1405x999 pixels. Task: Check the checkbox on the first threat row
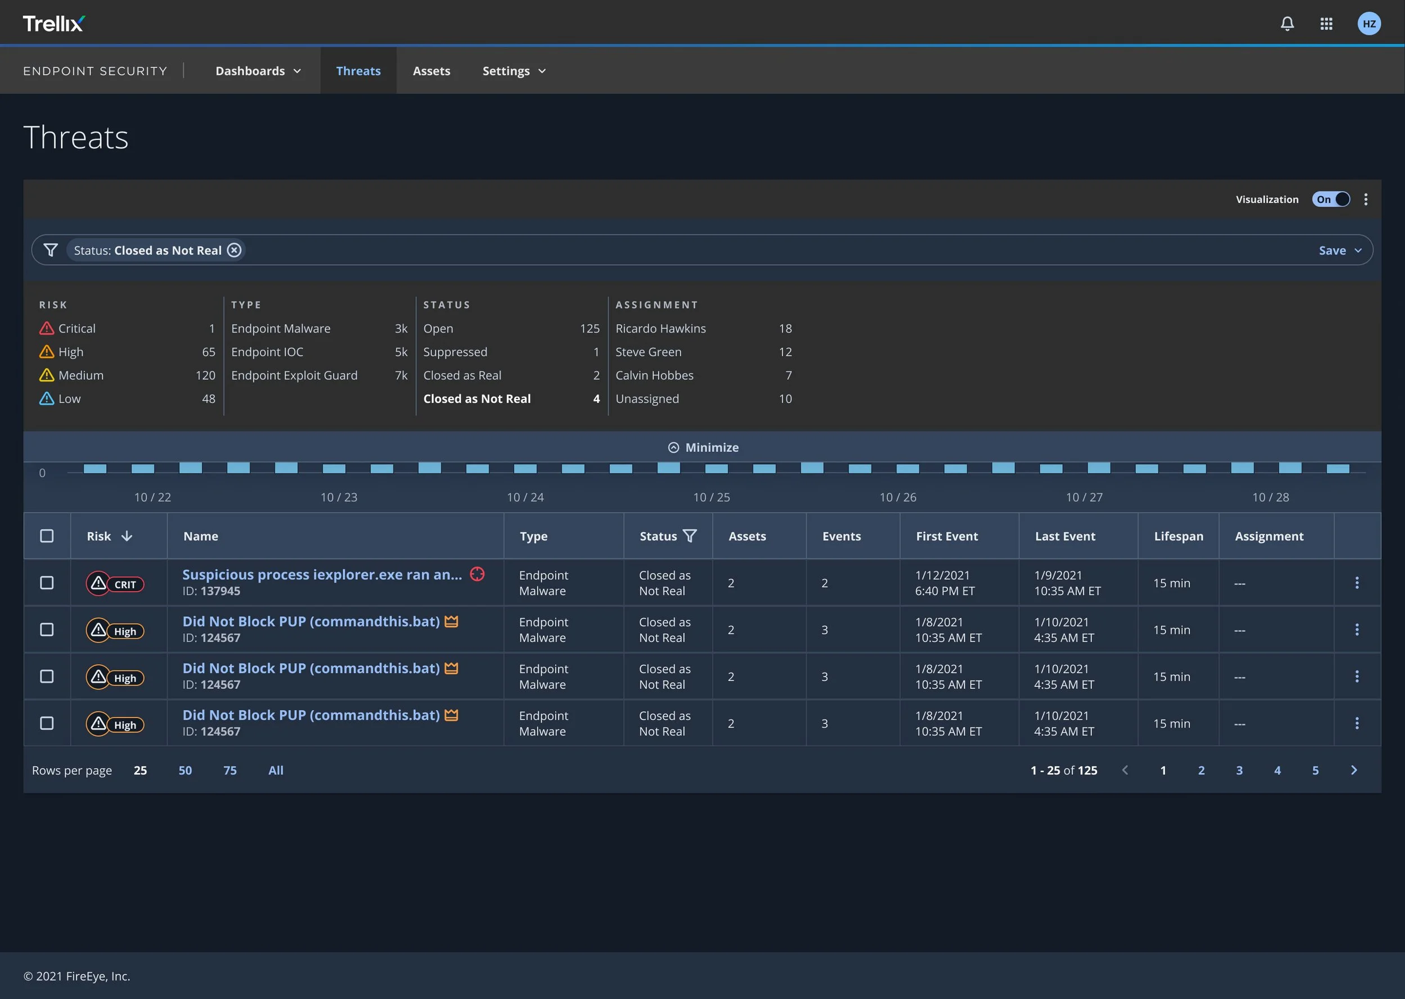tap(47, 583)
